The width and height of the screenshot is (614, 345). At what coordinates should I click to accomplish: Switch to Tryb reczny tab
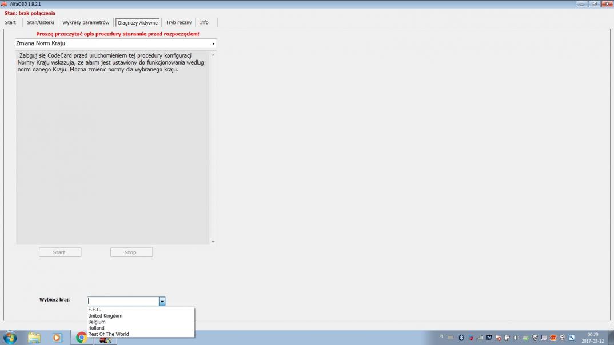[178, 23]
